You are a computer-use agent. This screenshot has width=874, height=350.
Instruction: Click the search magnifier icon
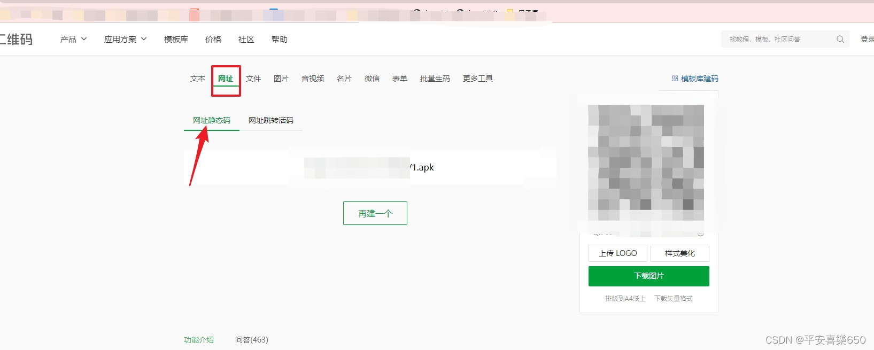click(x=840, y=39)
